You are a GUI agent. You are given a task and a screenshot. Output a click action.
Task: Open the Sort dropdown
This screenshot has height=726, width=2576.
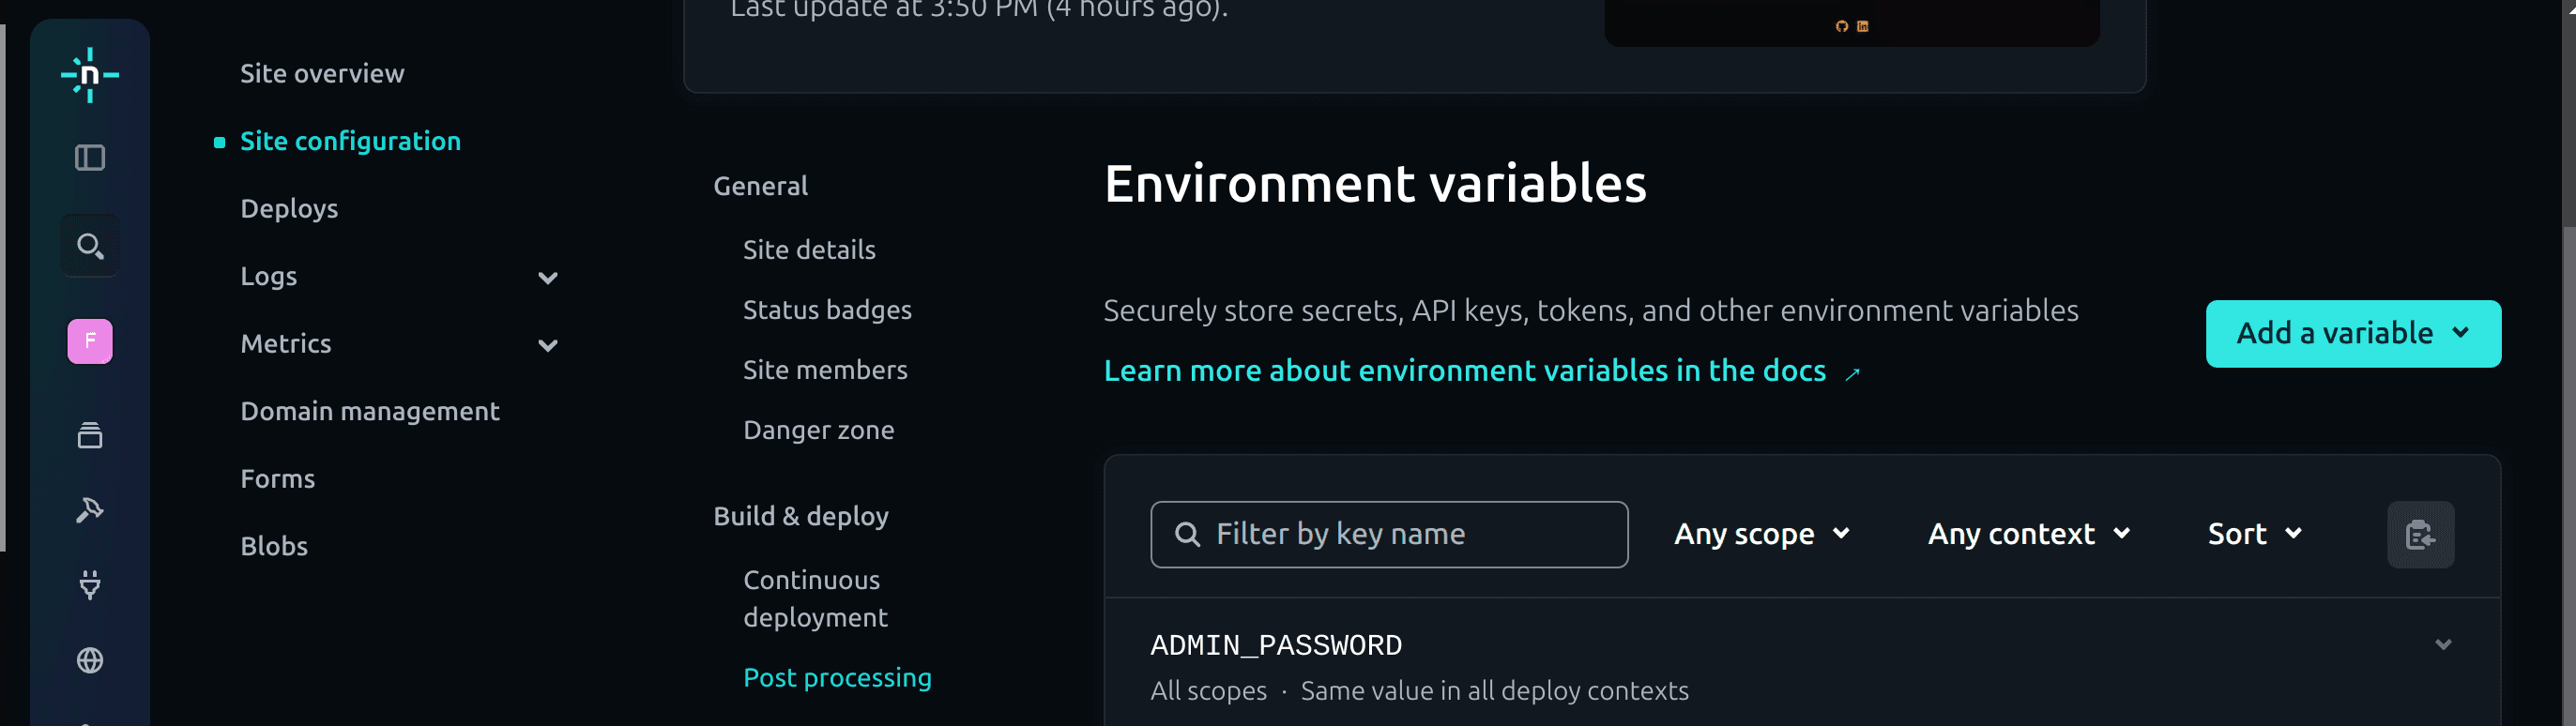(2255, 534)
